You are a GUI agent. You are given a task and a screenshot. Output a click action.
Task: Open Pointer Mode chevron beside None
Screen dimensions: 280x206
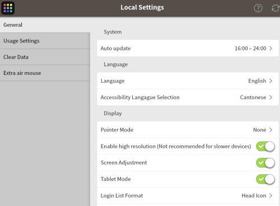coord(271,130)
